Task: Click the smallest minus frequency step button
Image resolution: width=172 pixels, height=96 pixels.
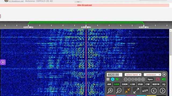Action: click(133, 79)
